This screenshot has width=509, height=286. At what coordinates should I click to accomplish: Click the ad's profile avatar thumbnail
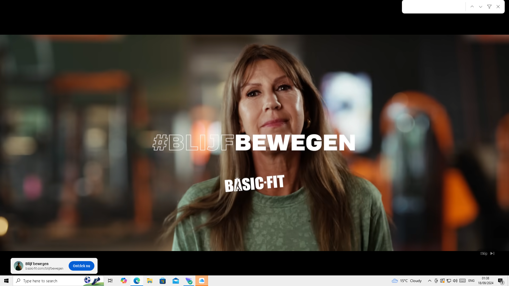pos(19,266)
